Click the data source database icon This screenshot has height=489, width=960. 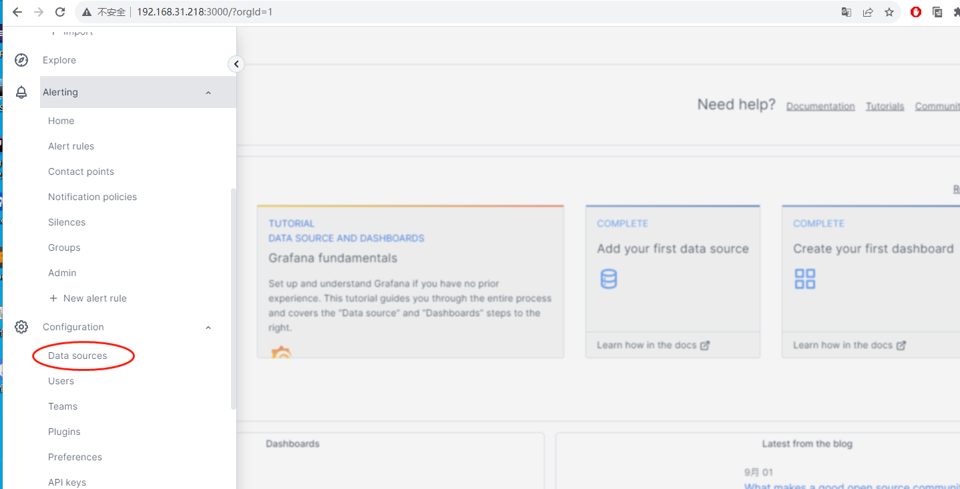(608, 279)
